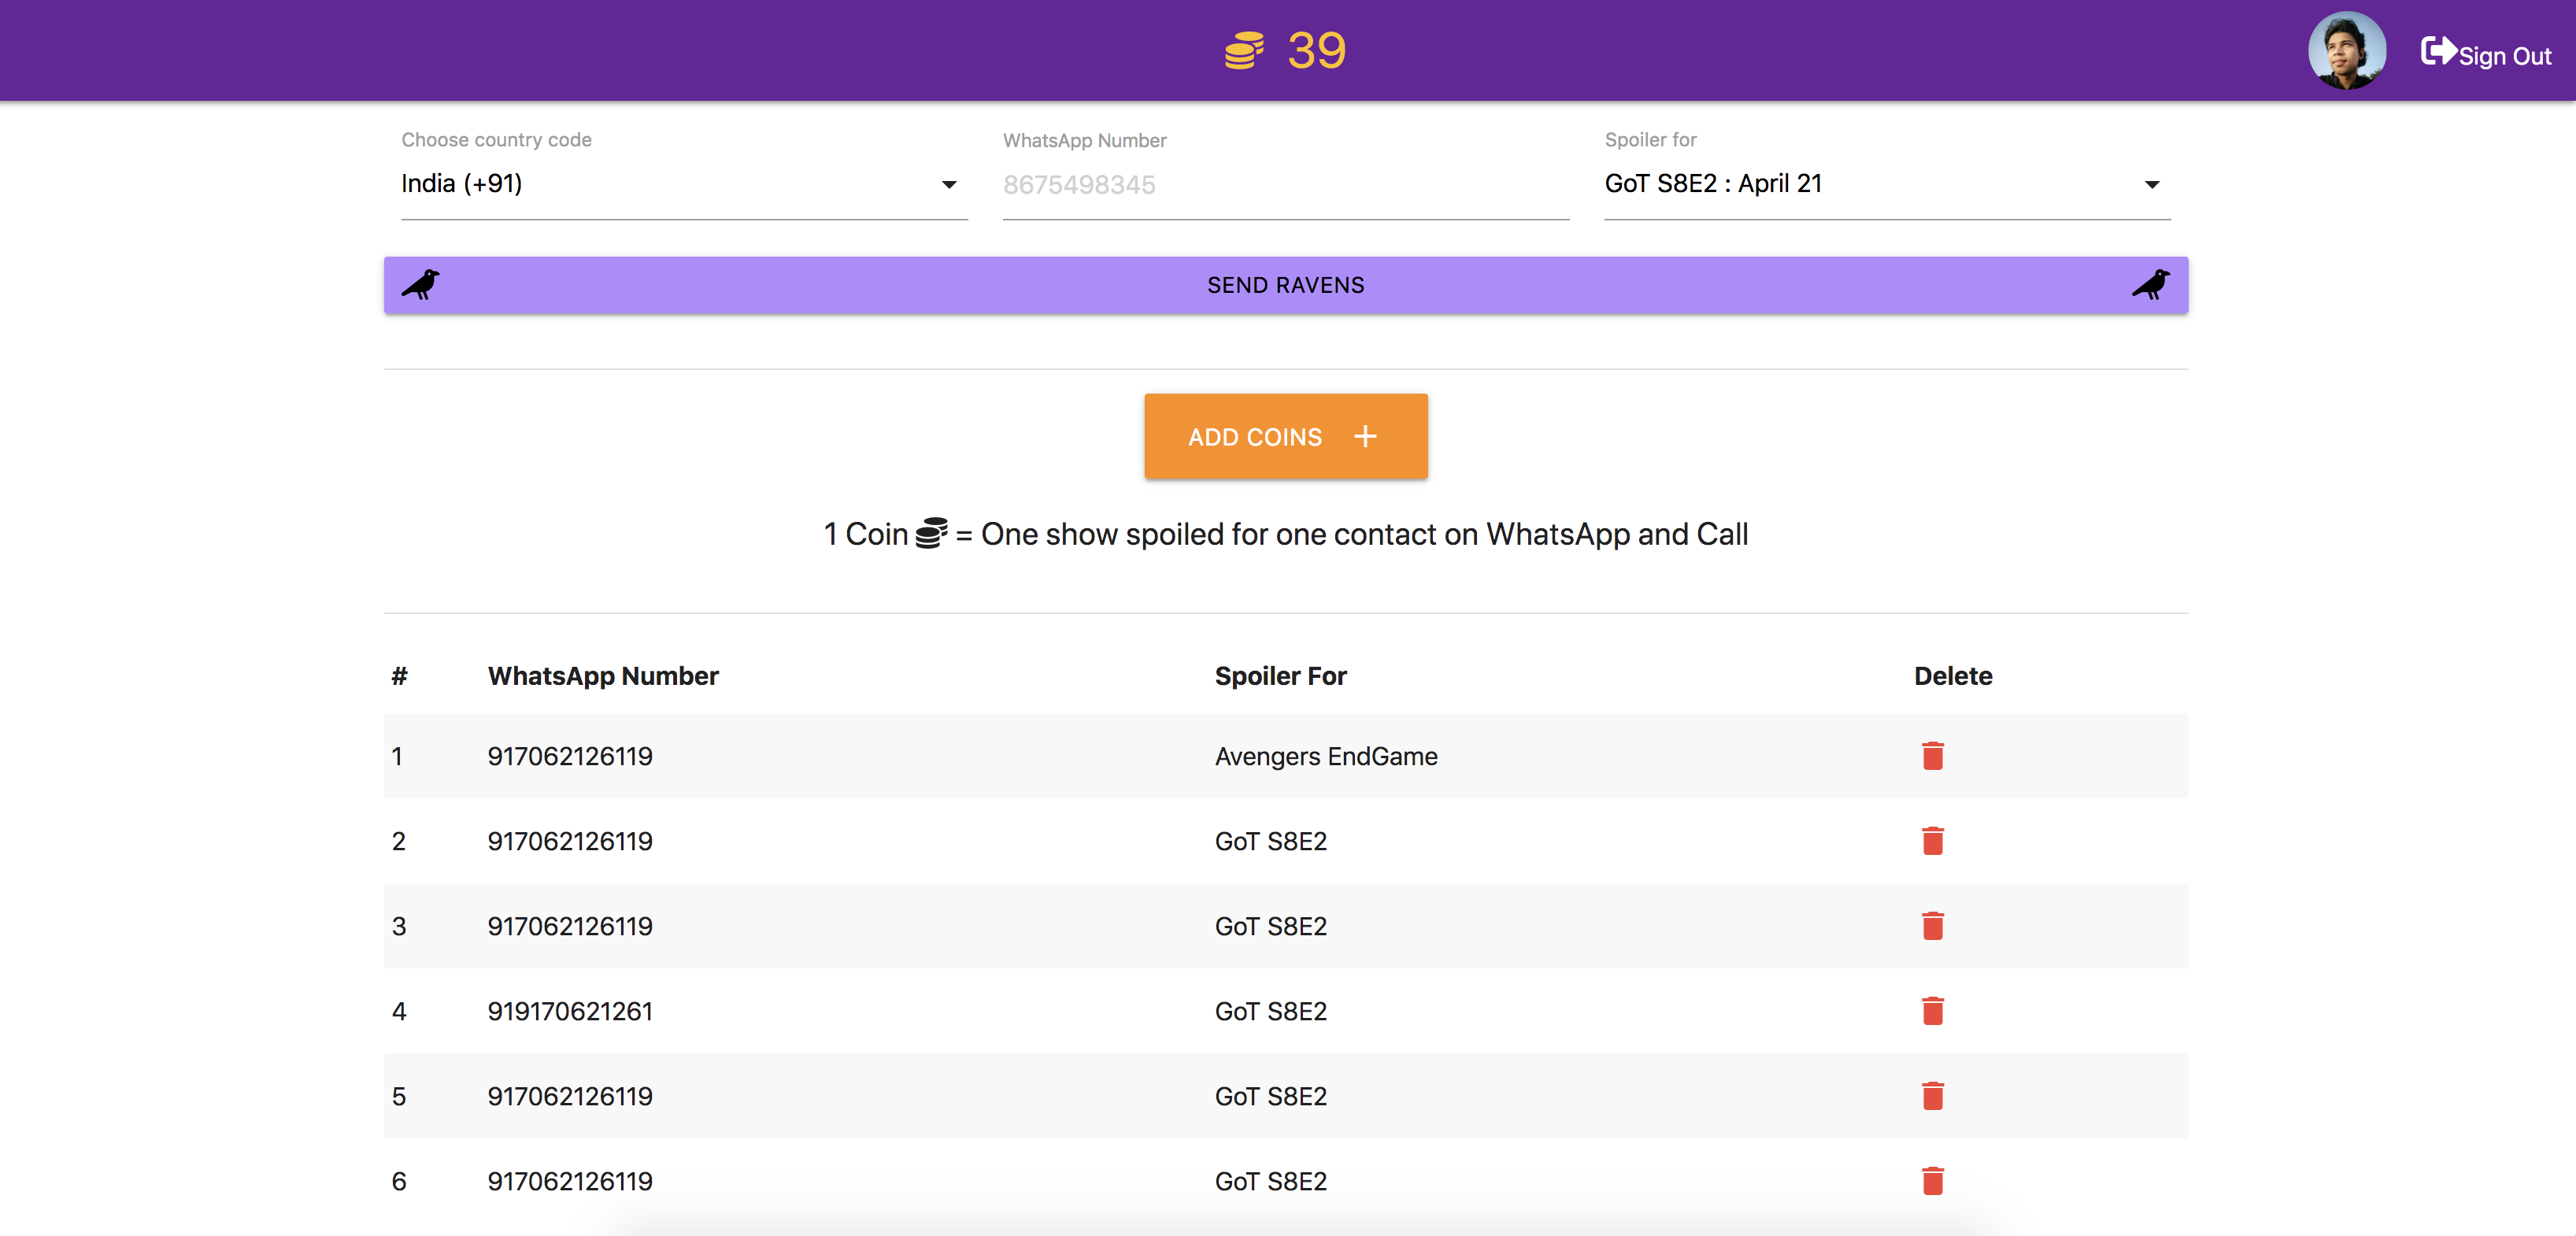The height and width of the screenshot is (1236, 2576).
Task: Remove row 3 using trash icon
Action: [x=1932, y=926]
